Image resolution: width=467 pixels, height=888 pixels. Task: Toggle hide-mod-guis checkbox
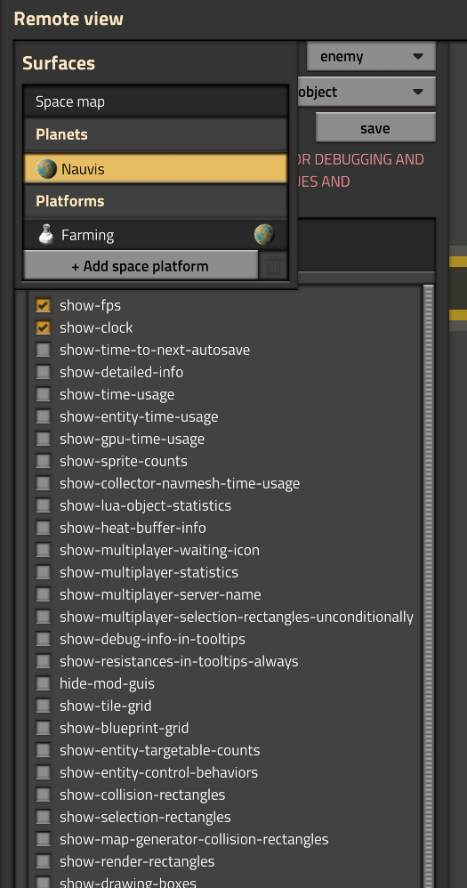(x=43, y=683)
